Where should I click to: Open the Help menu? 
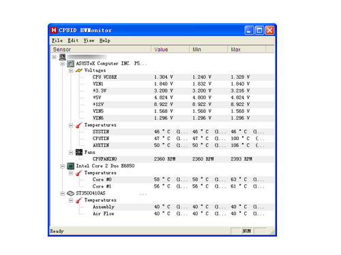104,41
